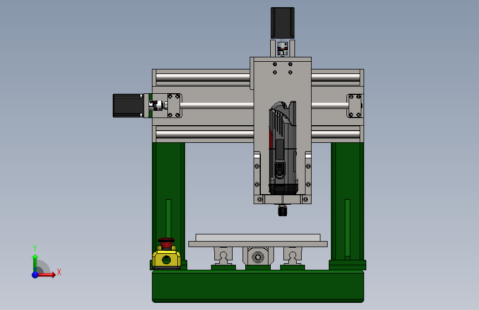Viewport: 479px width, 310px height.
Task: Select the right-end lead screw bearing block
Action: [355, 106]
